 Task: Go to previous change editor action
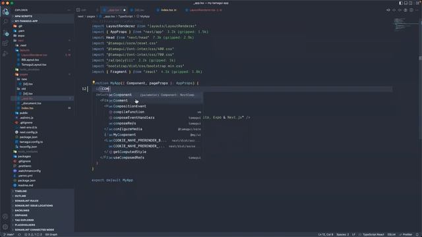pyautogui.click(x=394, y=10)
